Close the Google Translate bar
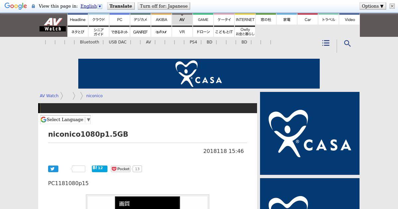Image resolution: width=398 pixels, height=209 pixels. [392, 6]
